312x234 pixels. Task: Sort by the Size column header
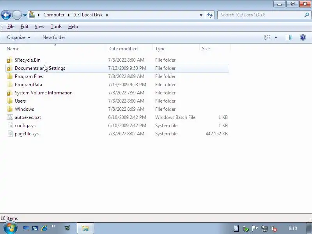[x=206, y=49]
